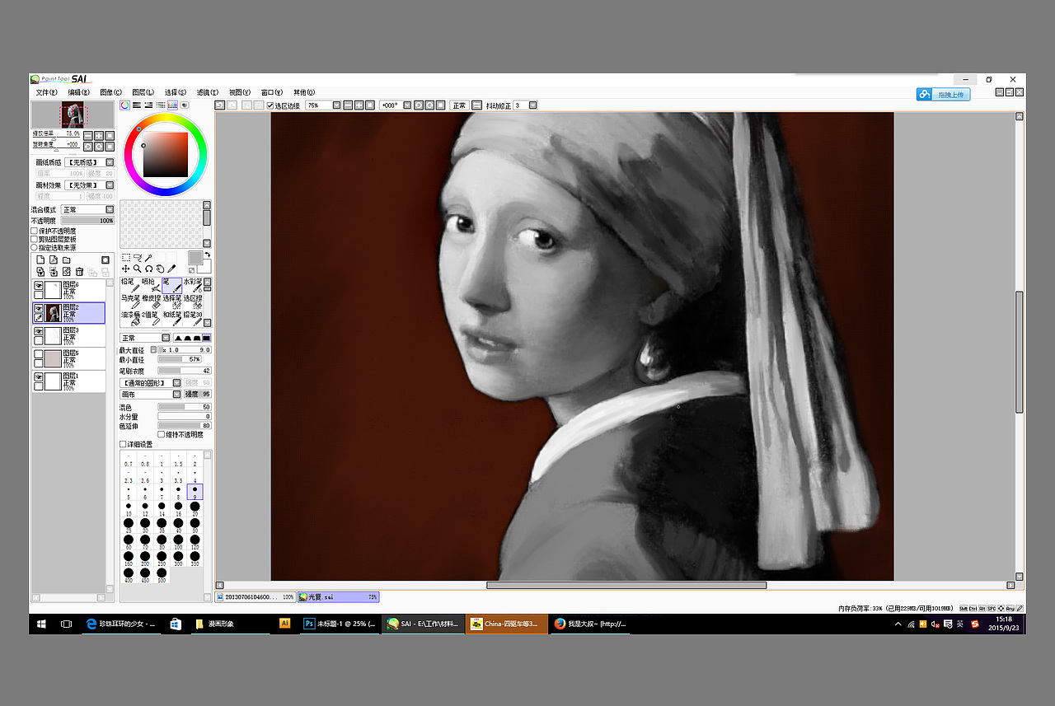Select brush size 500 preset
Image resolution: width=1055 pixels, height=706 pixels.
tap(162, 574)
